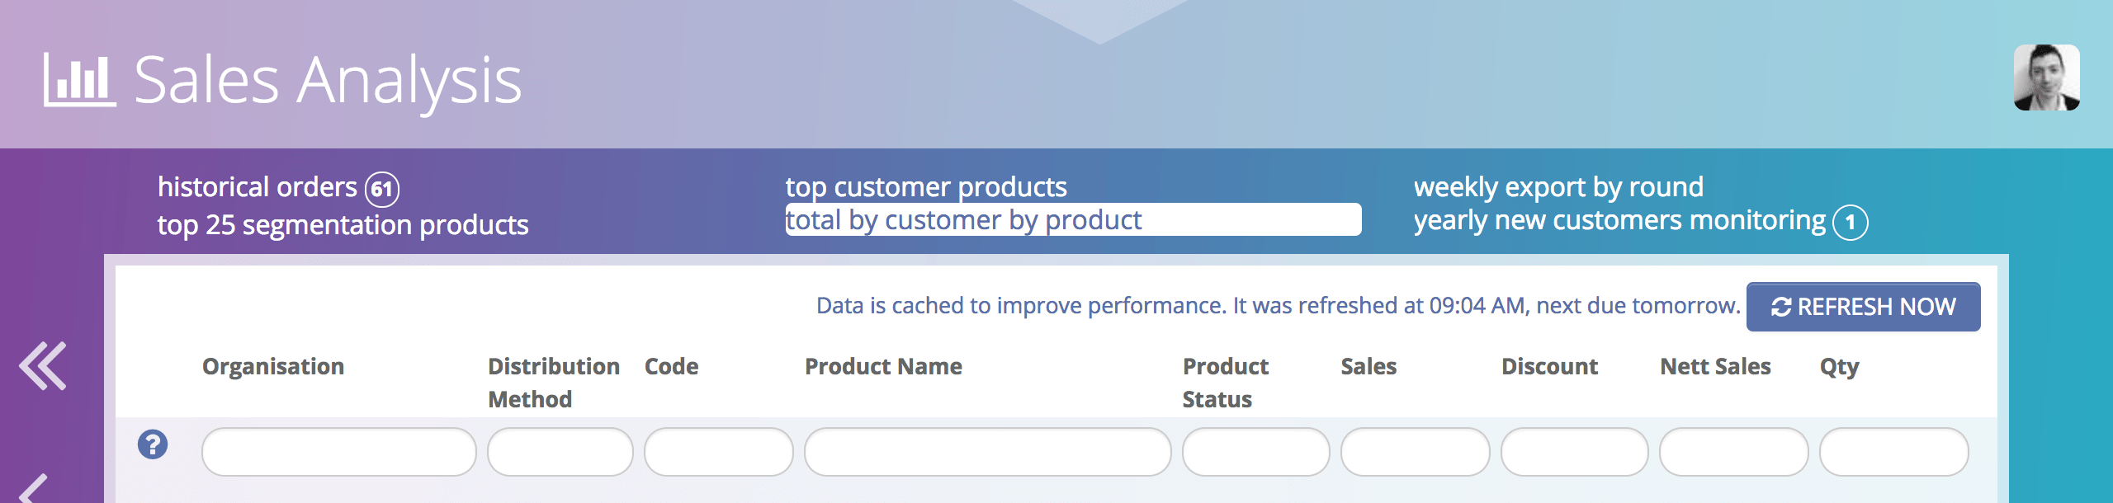The image size is (2113, 503).
Task: Click the Qty filter input
Action: (x=1893, y=452)
